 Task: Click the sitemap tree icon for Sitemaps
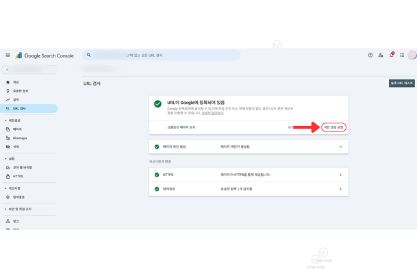tap(8, 138)
